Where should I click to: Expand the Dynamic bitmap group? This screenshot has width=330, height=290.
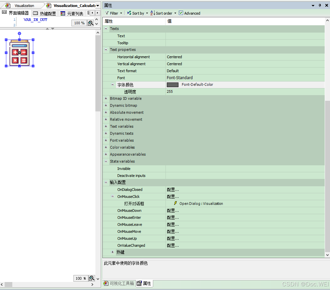(106, 105)
